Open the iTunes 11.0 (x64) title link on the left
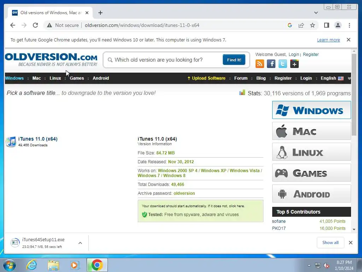 point(38,139)
